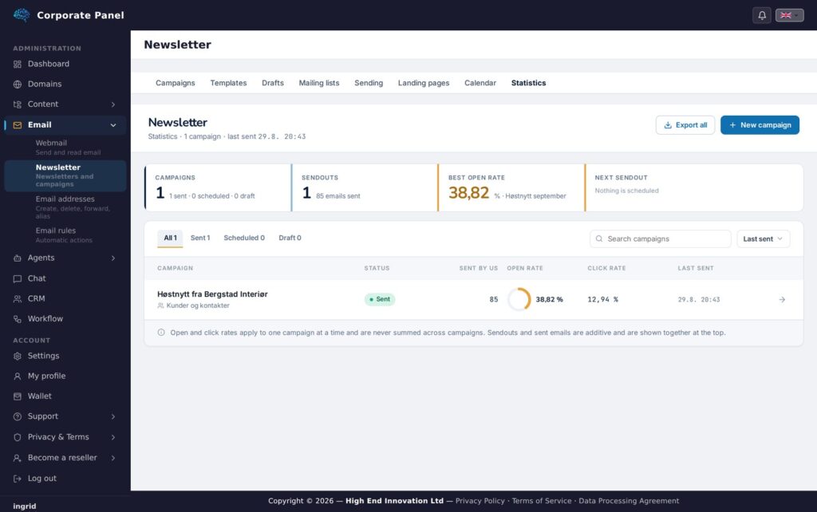Click the Wallet icon

(x=18, y=396)
